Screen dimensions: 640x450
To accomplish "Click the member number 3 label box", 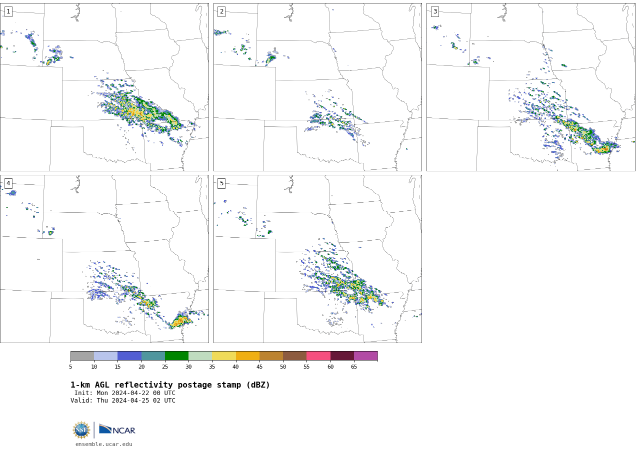I will pos(434,11).
